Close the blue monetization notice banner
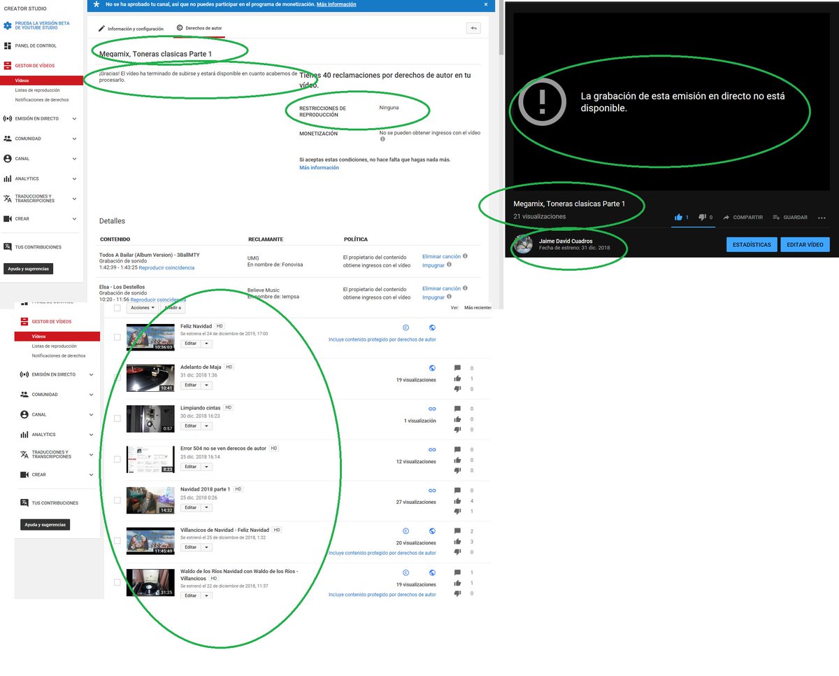The height and width of the screenshot is (676, 839). pos(486,4)
